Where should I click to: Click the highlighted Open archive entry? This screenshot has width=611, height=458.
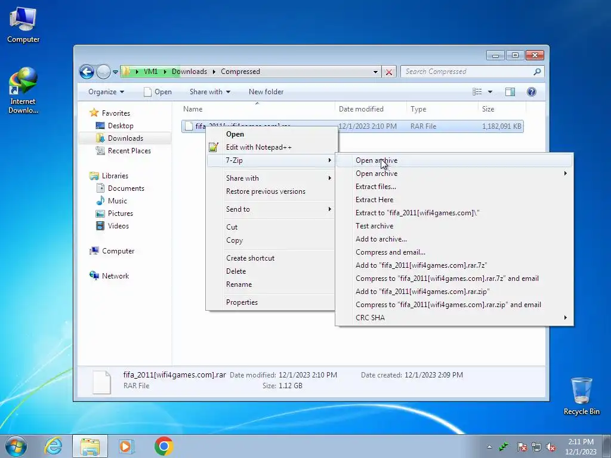click(x=454, y=160)
